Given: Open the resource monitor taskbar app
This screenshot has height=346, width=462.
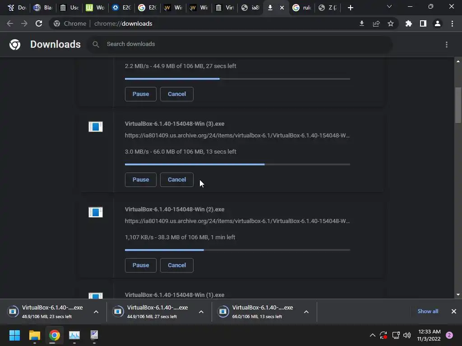Looking at the screenshot, I should (x=74, y=335).
